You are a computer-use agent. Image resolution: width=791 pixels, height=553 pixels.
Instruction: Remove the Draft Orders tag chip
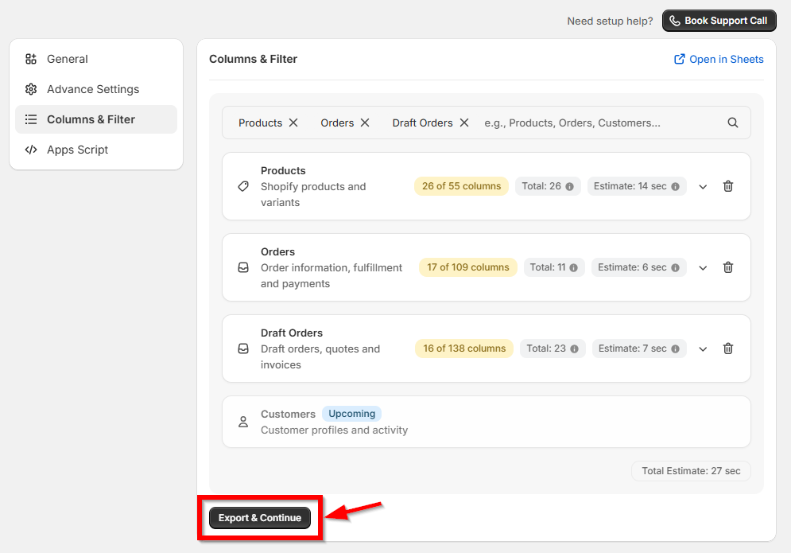point(464,123)
